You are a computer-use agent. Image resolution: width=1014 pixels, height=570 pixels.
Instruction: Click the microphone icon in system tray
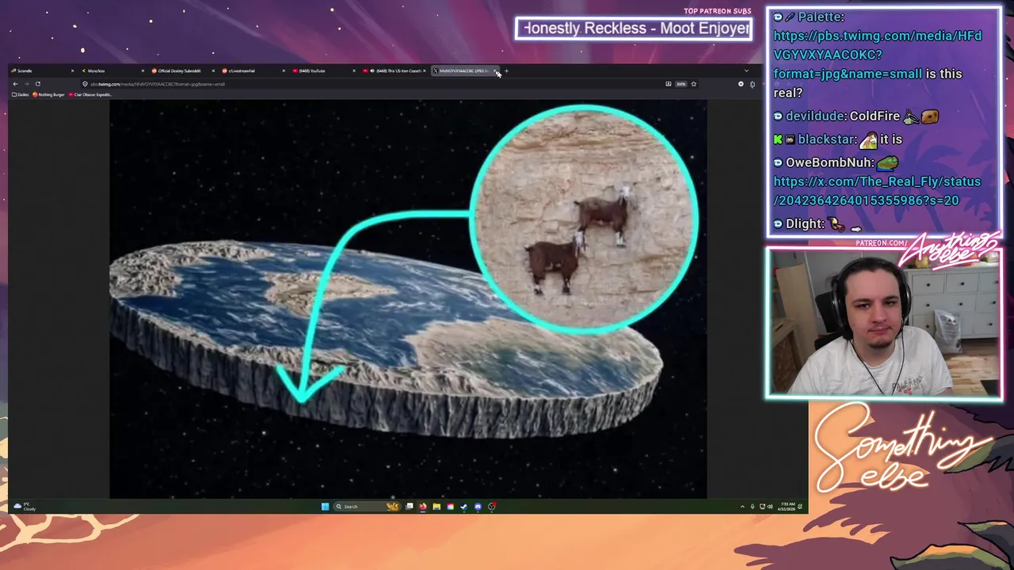753,507
